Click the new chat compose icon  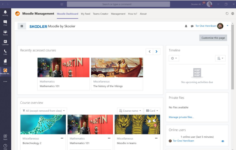pyautogui.click(x=62, y=4)
